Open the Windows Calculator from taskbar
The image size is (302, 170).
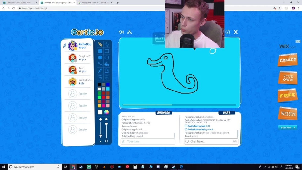(x=135, y=167)
